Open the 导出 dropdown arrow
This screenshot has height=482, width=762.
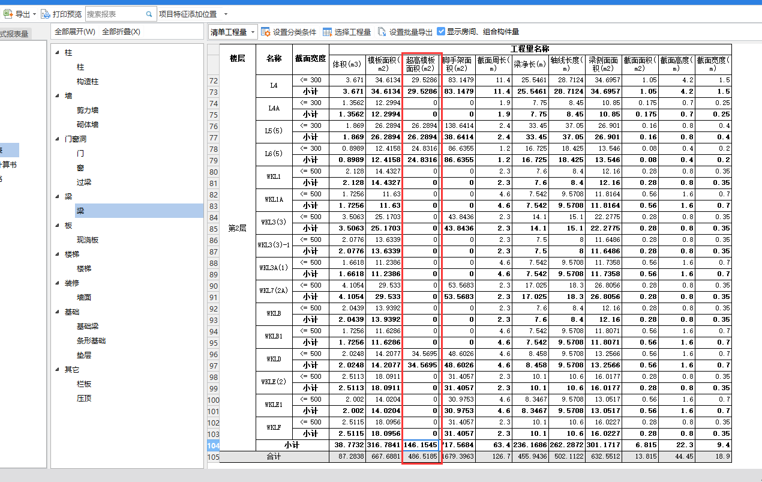pyautogui.click(x=34, y=13)
